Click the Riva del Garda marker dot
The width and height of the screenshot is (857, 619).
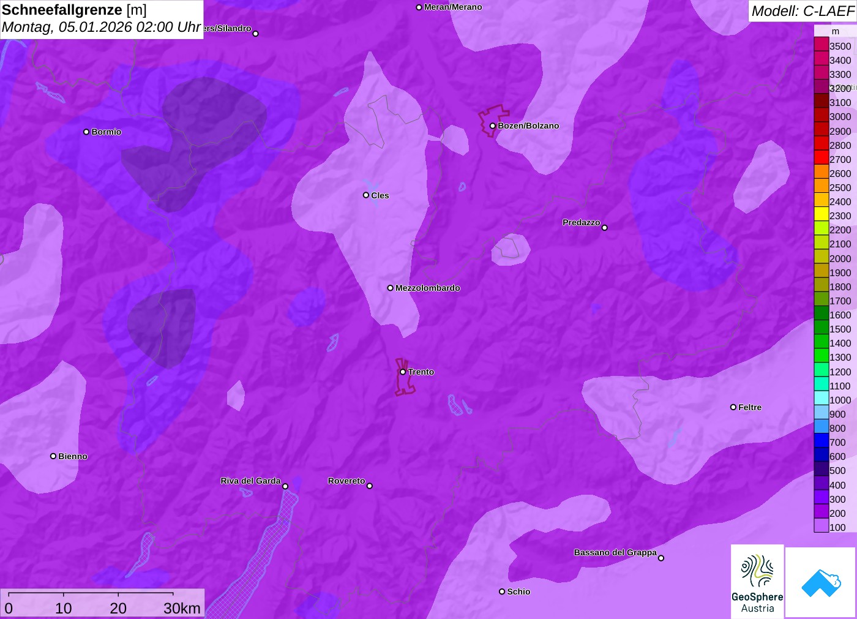285,486
